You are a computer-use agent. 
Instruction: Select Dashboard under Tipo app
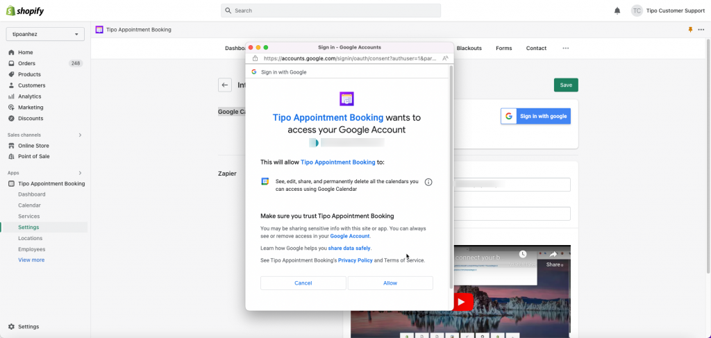(x=32, y=194)
